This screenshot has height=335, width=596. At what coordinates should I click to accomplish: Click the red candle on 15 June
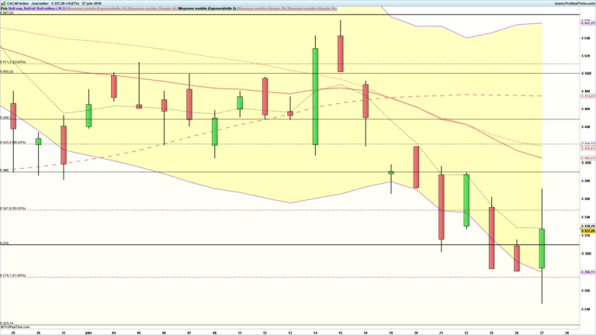[341, 54]
